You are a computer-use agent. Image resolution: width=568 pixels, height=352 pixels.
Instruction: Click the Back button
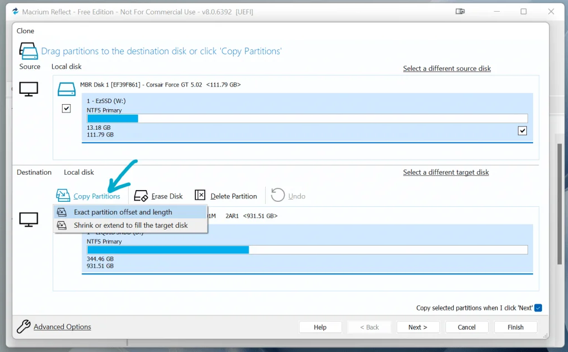pos(369,327)
